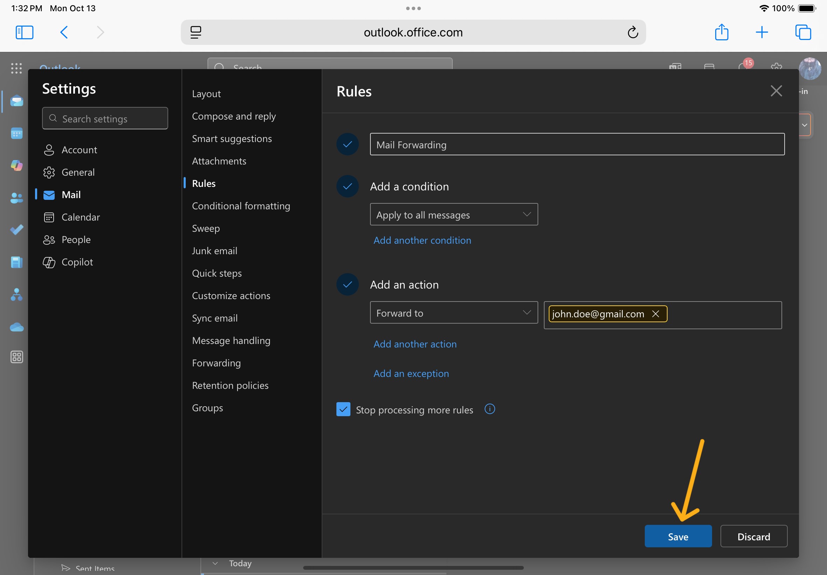This screenshot has height=575, width=827.
Task: Open the Forward to action dropdown
Action: click(x=453, y=312)
